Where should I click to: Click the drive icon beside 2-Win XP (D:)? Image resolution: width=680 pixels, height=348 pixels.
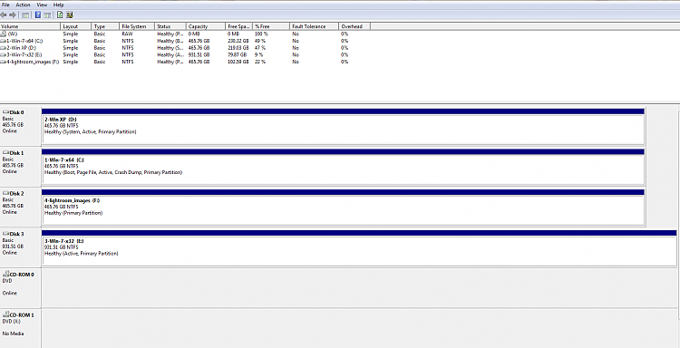pos(4,48)
